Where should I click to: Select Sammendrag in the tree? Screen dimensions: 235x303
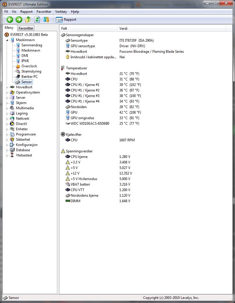pyautogui.click(x=32, y=45)
